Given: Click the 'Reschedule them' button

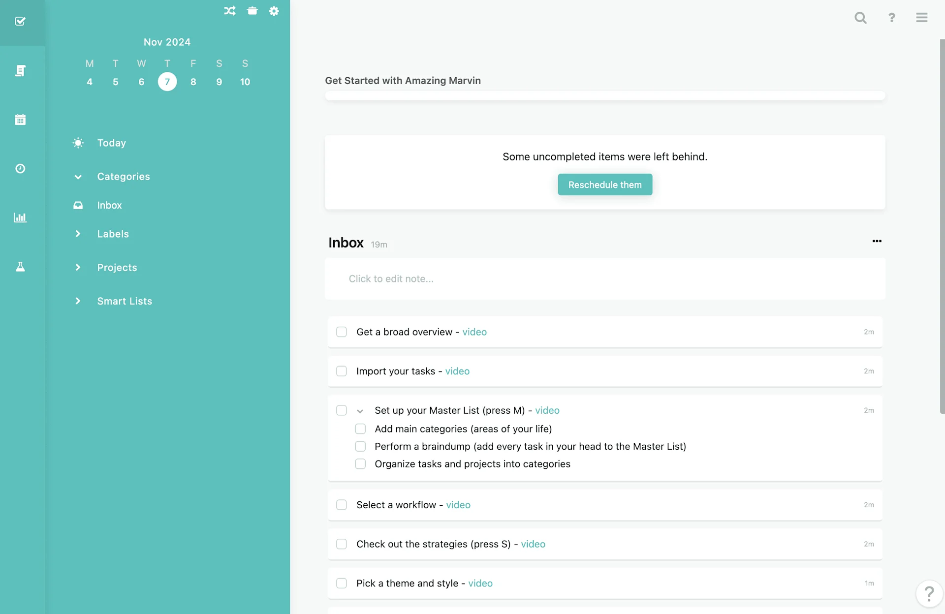Looking at the screenshot, I should pyautogui.click(x=605, y=184).
